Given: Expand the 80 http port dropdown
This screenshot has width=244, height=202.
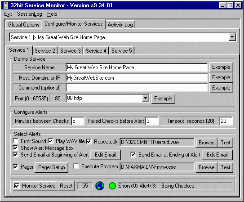Looking at the screenshot, I should pyautogui.click(x=145, y=98).
